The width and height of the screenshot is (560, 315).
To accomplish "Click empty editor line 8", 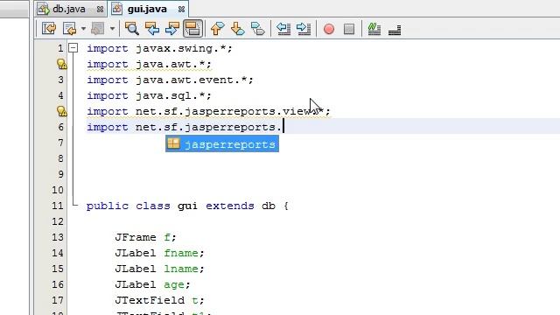I will [314, 158].
